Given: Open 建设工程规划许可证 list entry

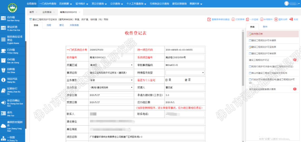Looking at the screenshot, I should (273, 60).
